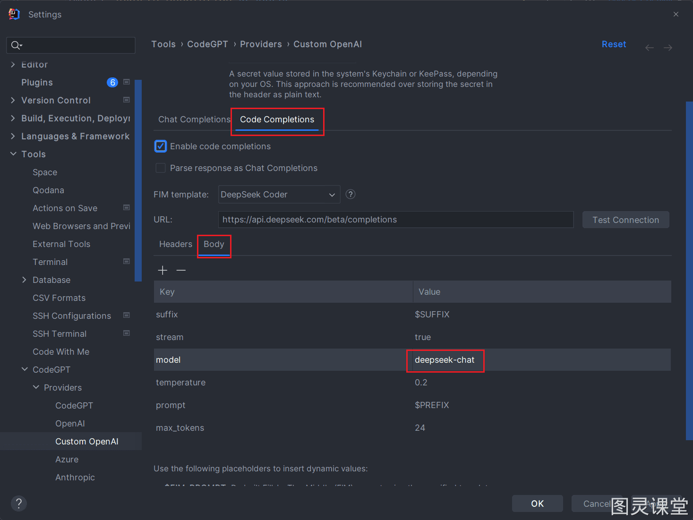Click the Plugins updates badge showing 6

point(112,83)
